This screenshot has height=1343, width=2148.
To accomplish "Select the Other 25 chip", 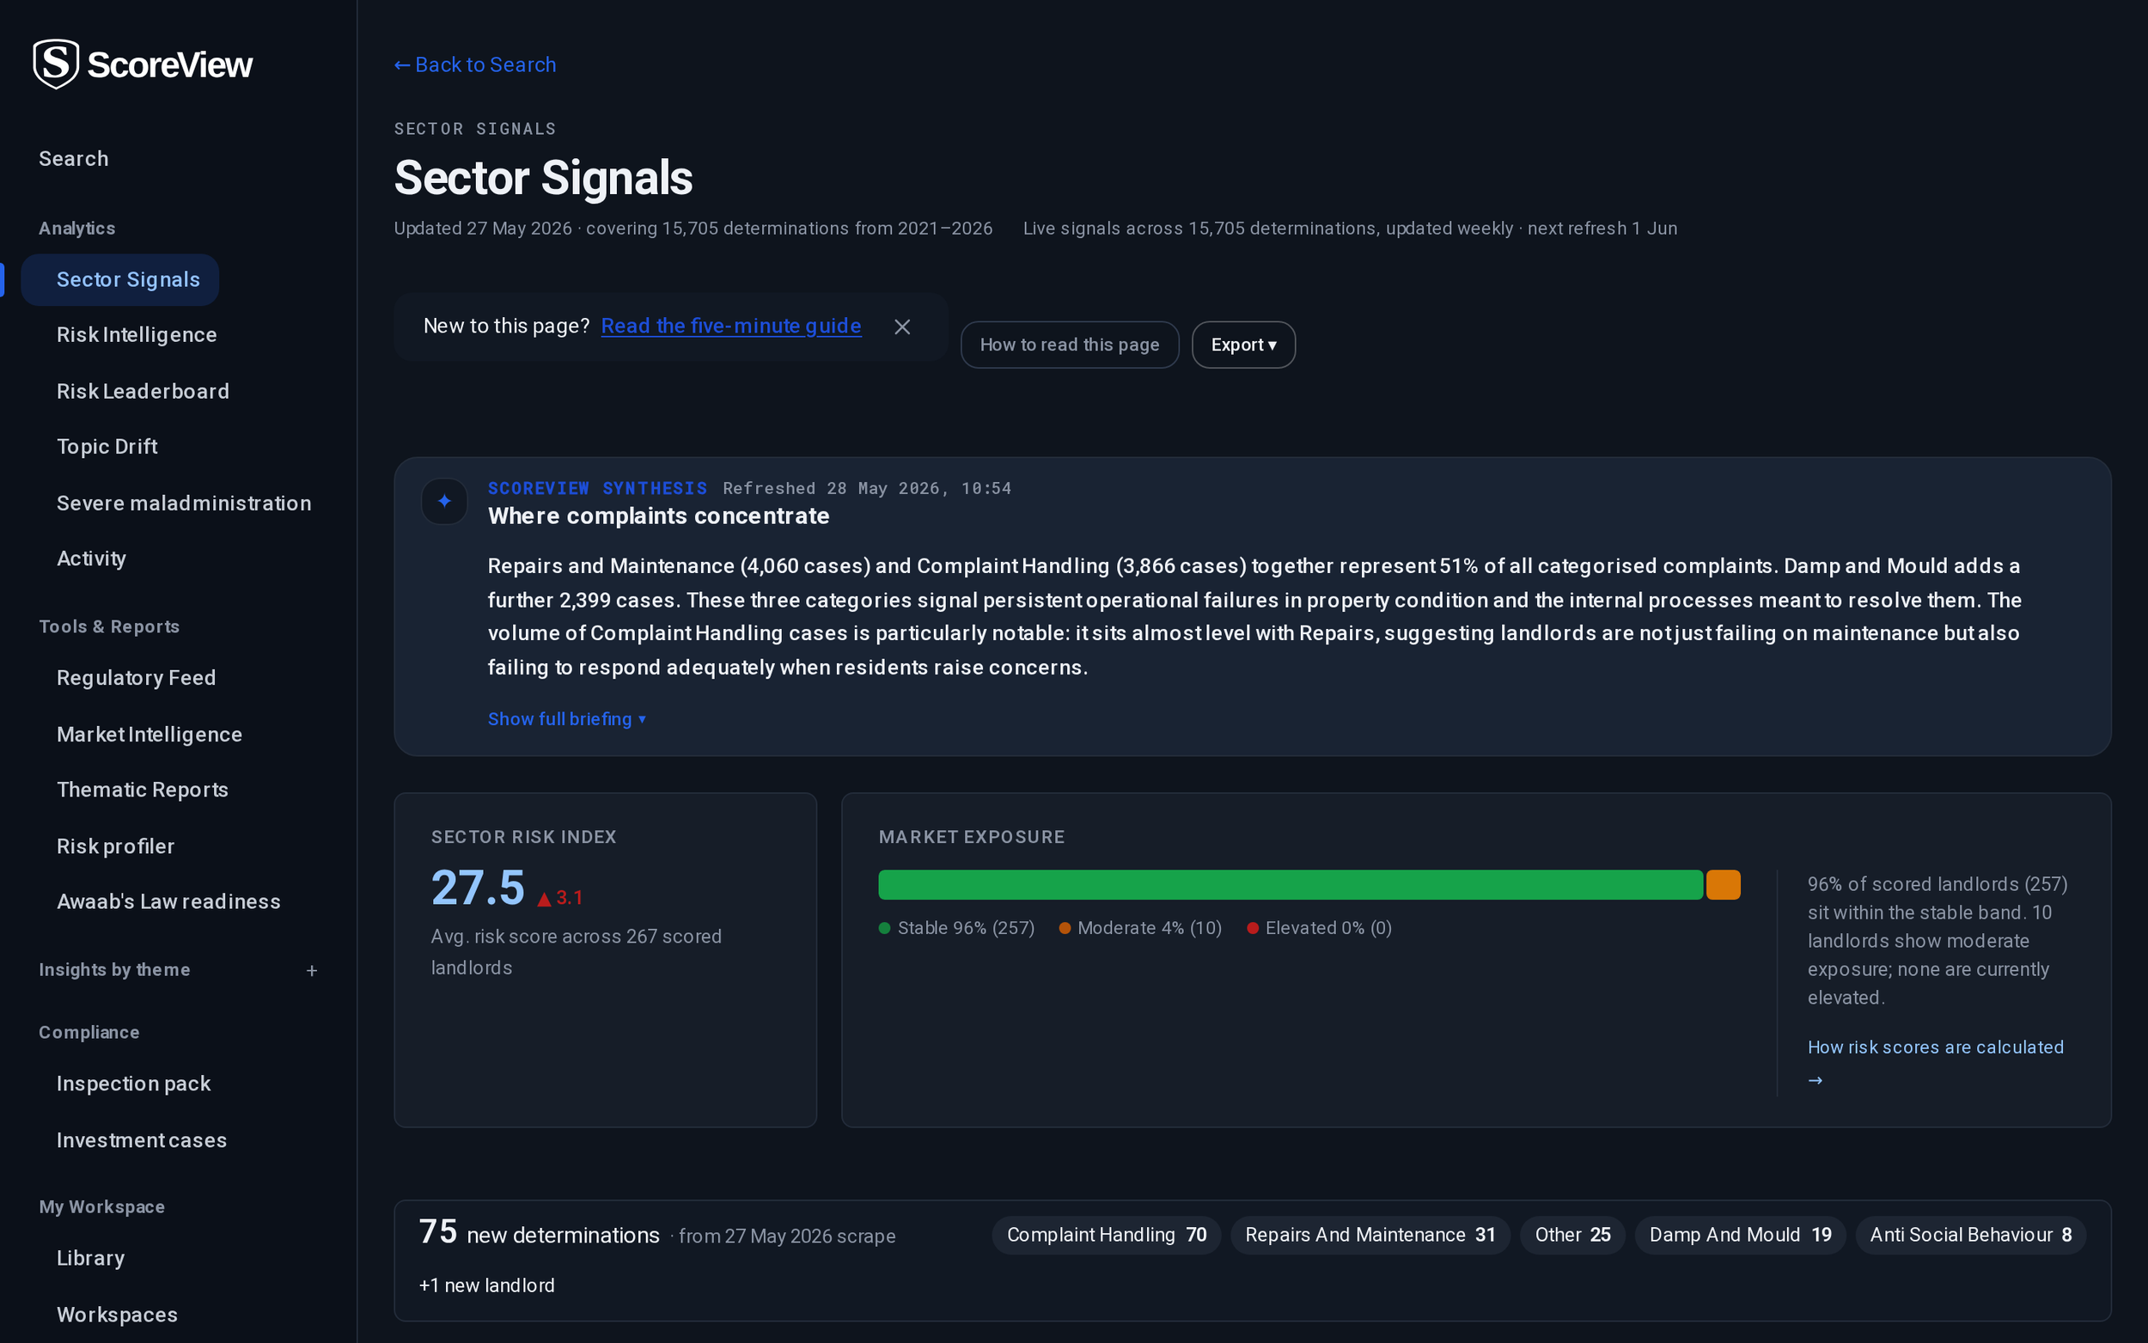I will (x=1571, y=1236).
